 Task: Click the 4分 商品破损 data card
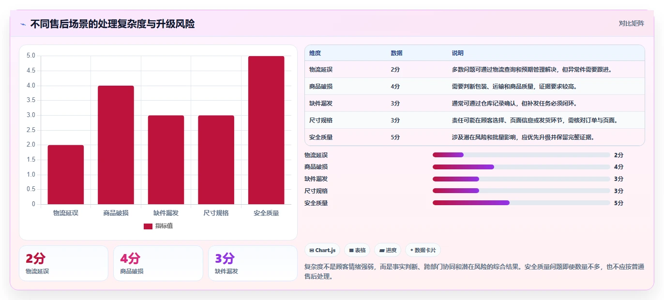(158, 263)
